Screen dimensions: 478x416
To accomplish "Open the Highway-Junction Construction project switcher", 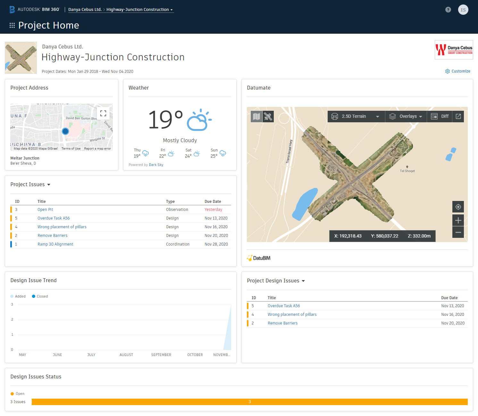I will 140,10.
